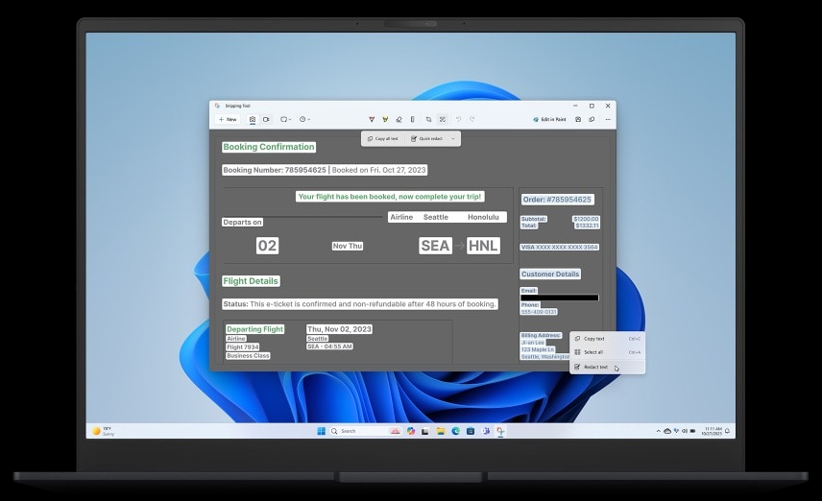822x501 pixels.
Task: Save the snip with the save icon
Action: point(578,119)
